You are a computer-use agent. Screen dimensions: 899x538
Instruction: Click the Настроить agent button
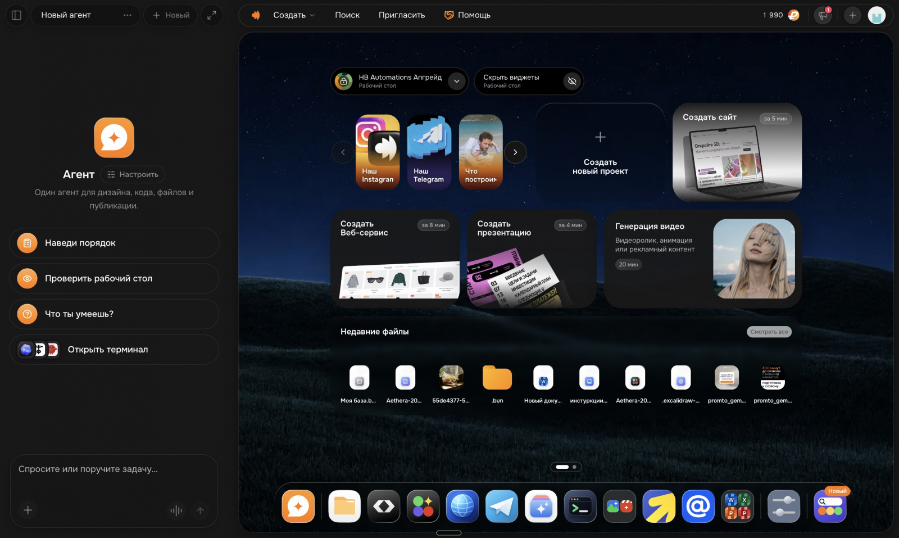[133, 174]
